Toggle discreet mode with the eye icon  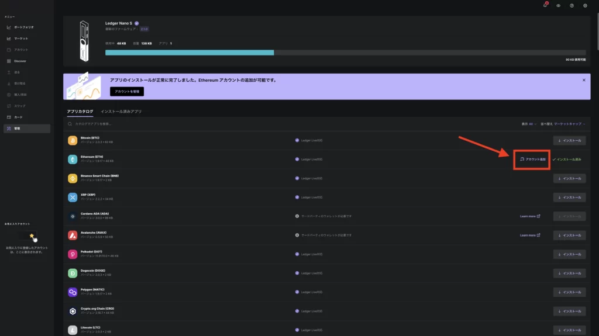point(559,6)
